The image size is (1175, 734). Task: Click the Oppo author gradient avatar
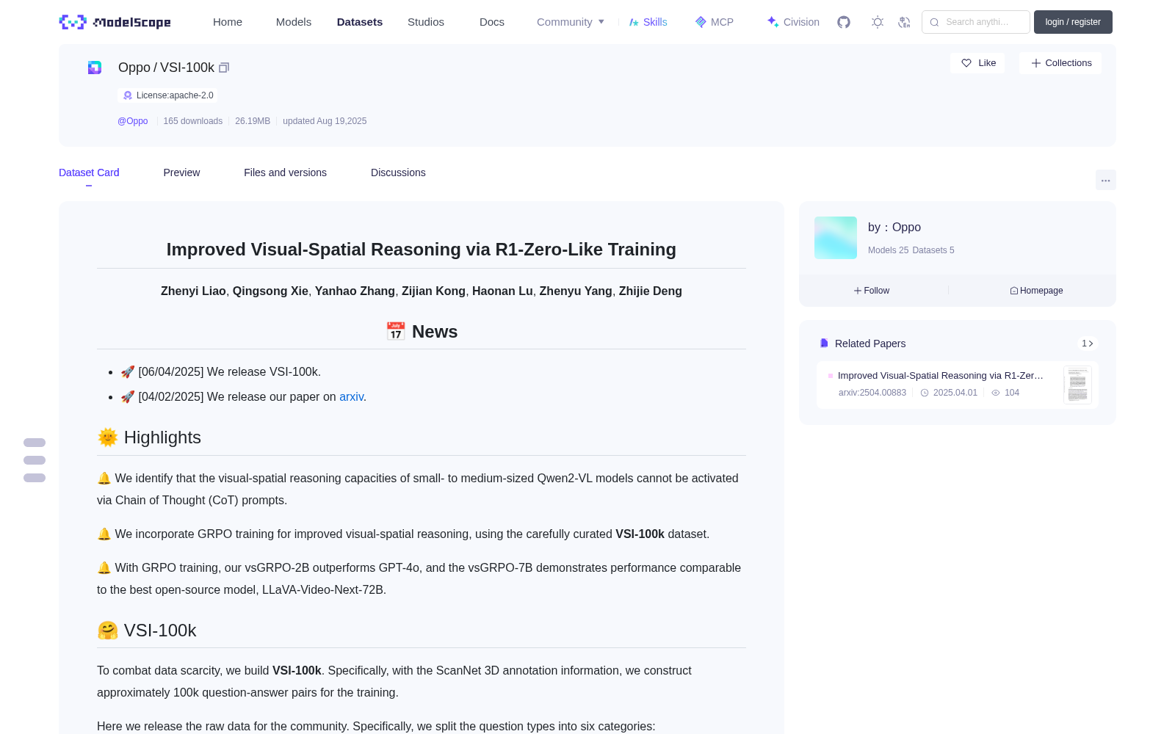point(836,238)
